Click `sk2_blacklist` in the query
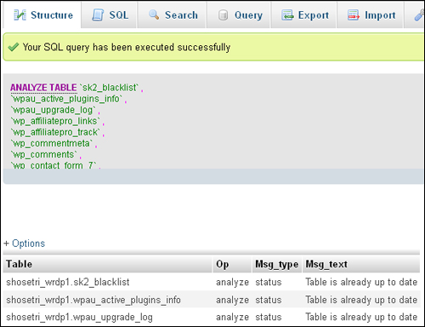425x327 pixels. (x=109, y=88)
